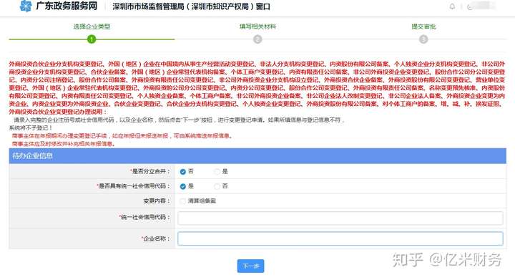Click the 变更内容 field label
The width and height of the screenshot is (515, 280).
pyautogui.click(x=157, y=201)
